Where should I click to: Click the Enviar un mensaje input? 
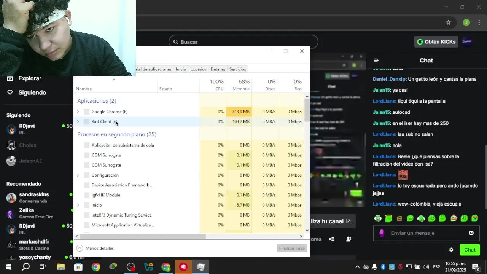coord(426,233)
